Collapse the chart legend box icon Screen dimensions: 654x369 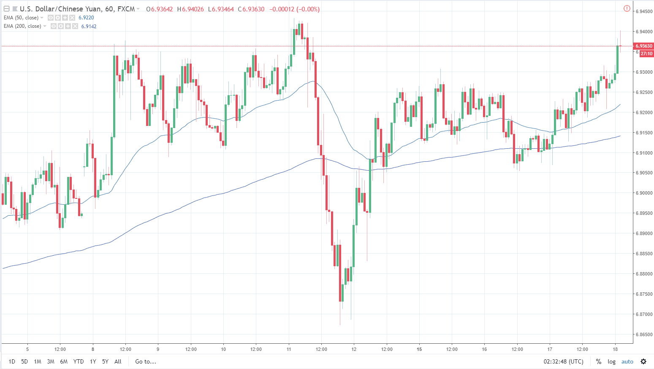(x=6, y=9)
